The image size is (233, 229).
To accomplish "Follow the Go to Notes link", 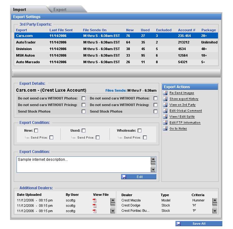I will coord(178,129).
